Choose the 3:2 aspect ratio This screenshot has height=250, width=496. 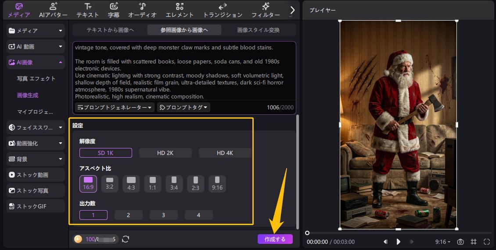click(109, 184)
